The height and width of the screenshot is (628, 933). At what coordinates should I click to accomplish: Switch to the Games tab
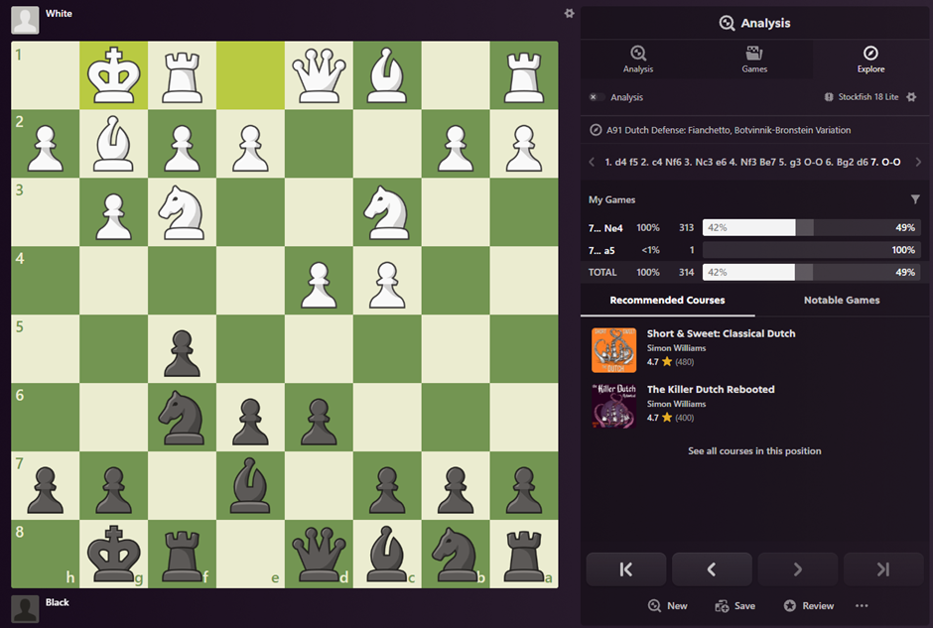tap(754, 60)
